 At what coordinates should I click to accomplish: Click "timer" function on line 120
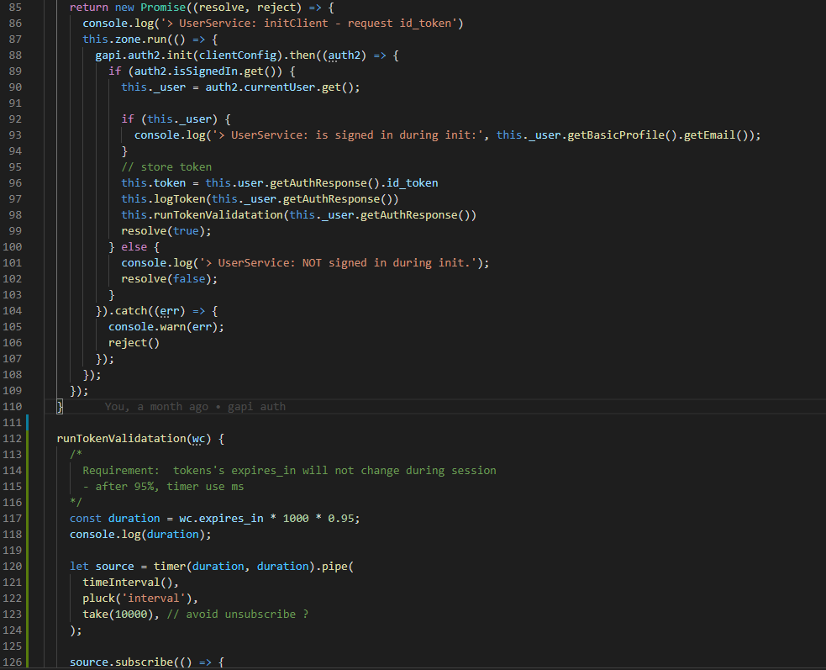point(170,566)
